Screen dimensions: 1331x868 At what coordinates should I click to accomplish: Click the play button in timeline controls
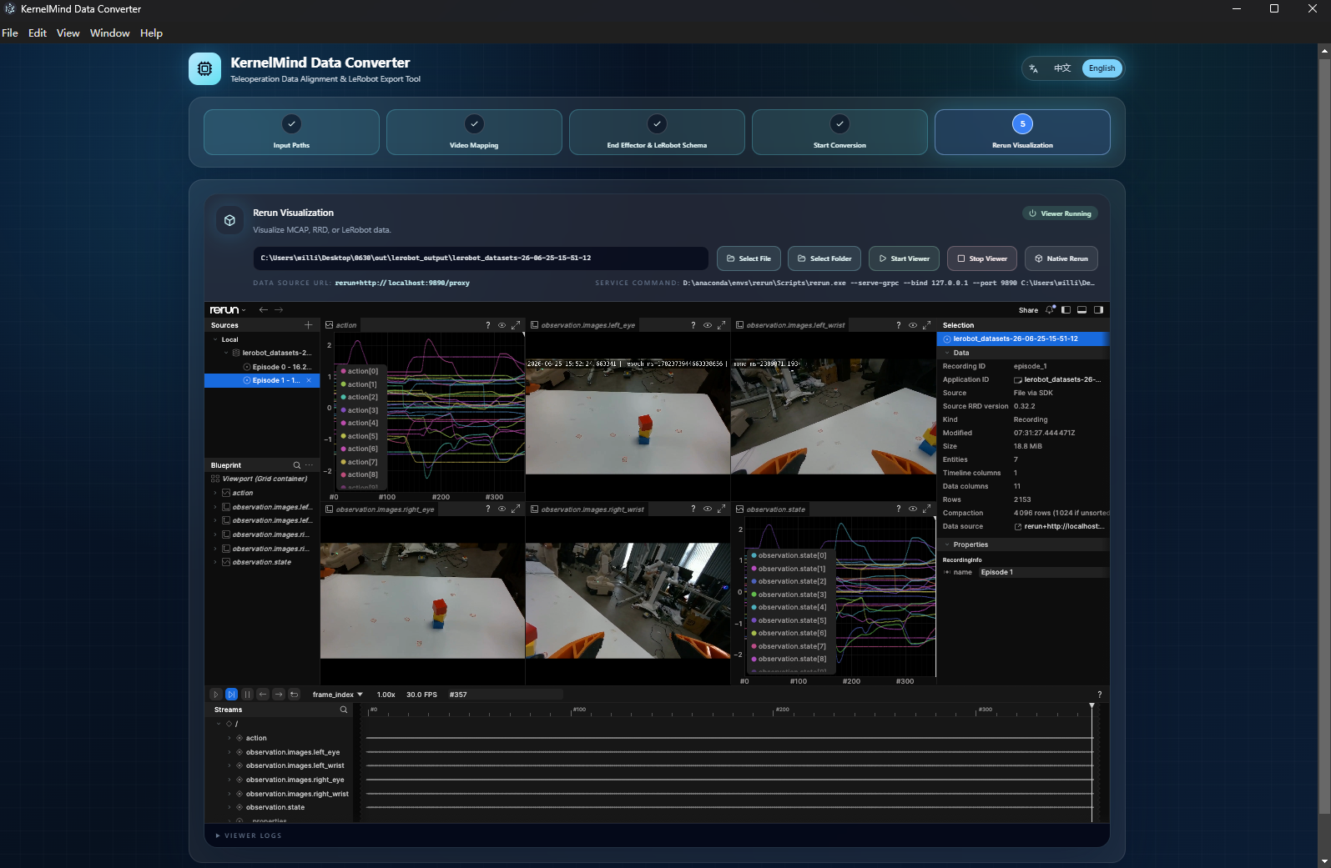click(x=216, y=694)
